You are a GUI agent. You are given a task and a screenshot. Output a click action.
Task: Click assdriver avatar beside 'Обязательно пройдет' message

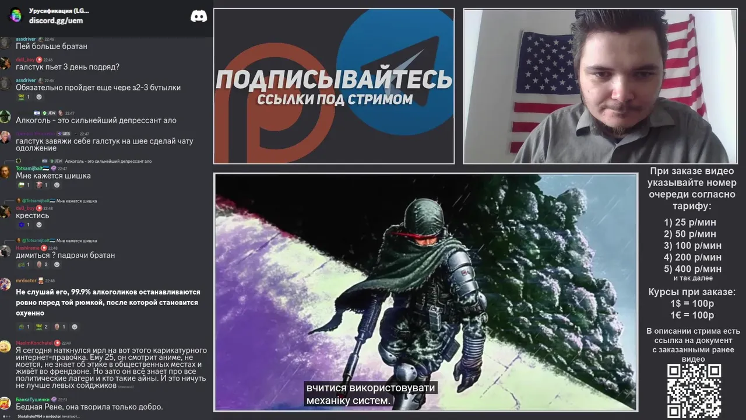click(5, 84)
